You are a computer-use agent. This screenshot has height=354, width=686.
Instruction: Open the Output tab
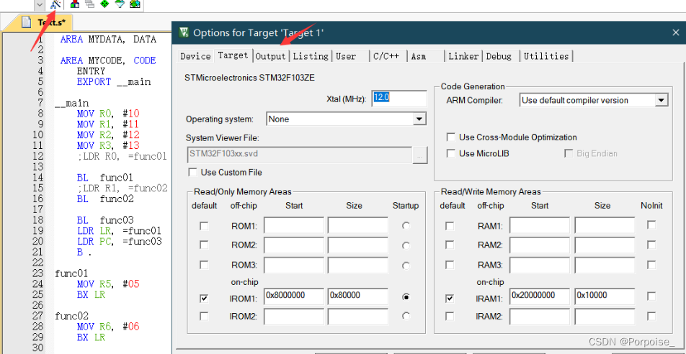pyautogui.click(x=270, y=56)
